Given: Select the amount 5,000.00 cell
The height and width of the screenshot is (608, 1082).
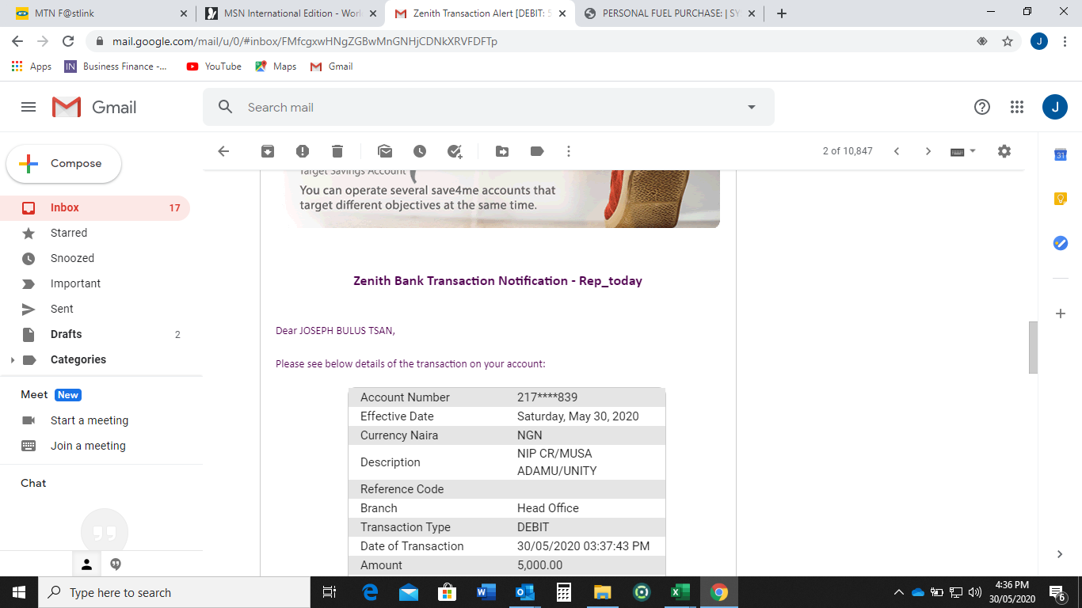Looking at the screenshot, I should pos(540,565).
